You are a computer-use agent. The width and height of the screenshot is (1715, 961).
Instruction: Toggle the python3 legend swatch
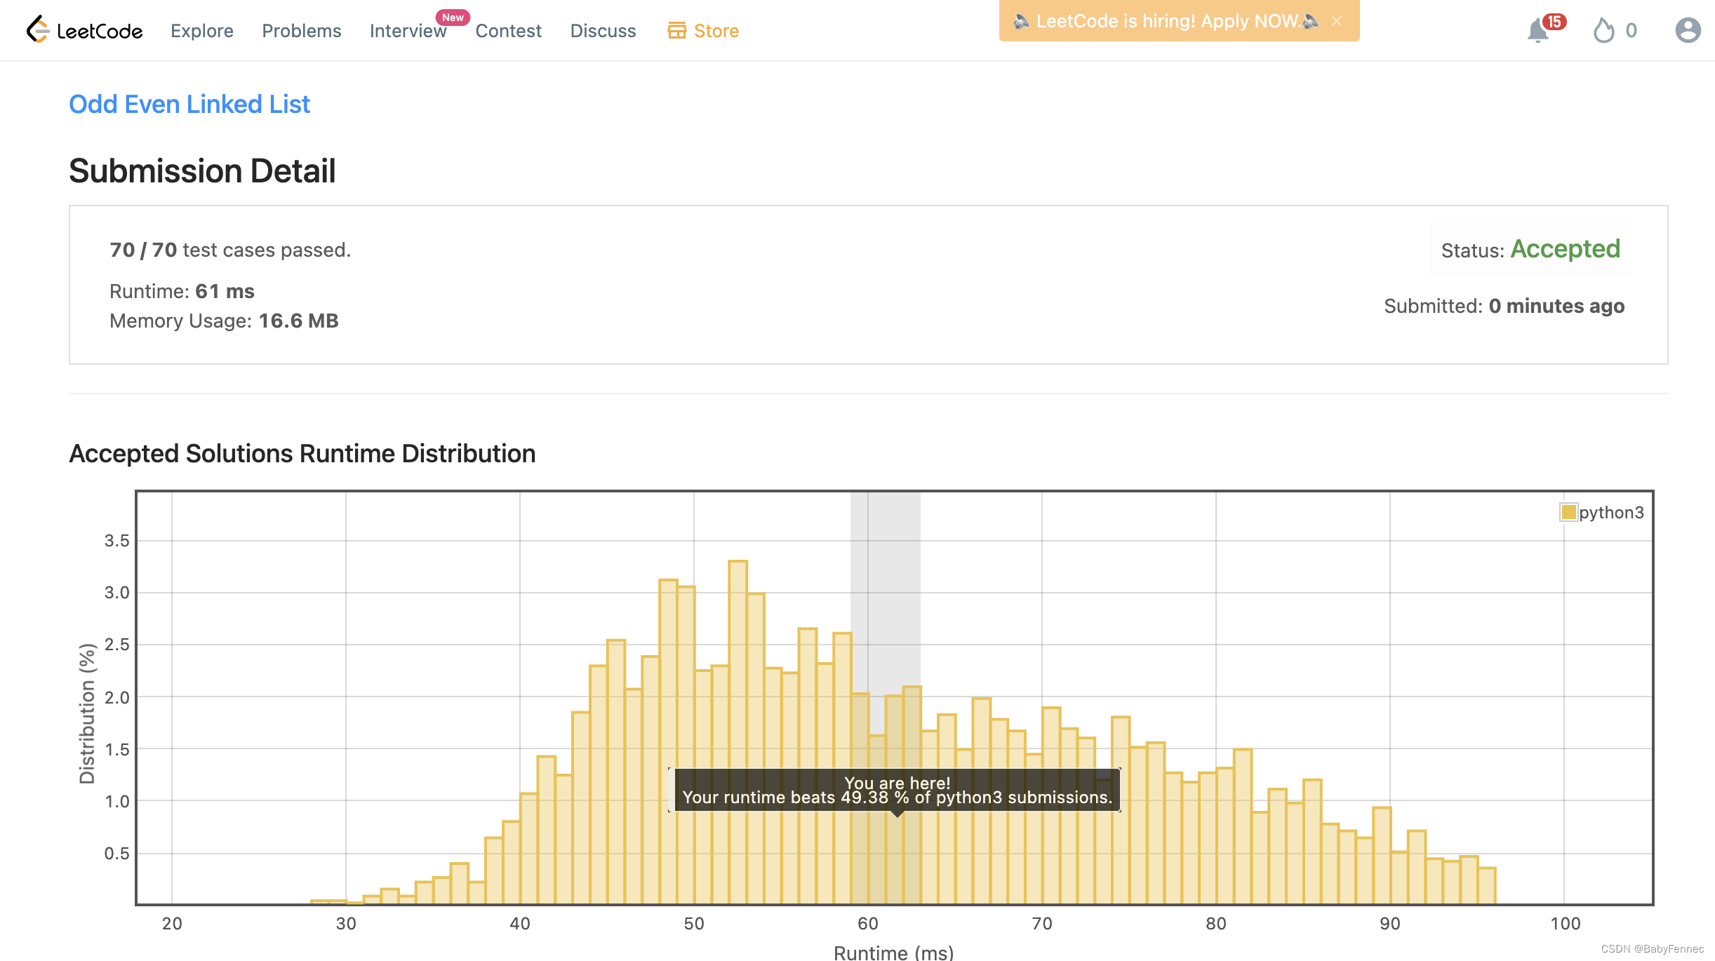(x=1568, y=512)
